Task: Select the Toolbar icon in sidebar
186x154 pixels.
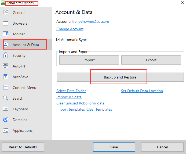Action: click(6, 34)
